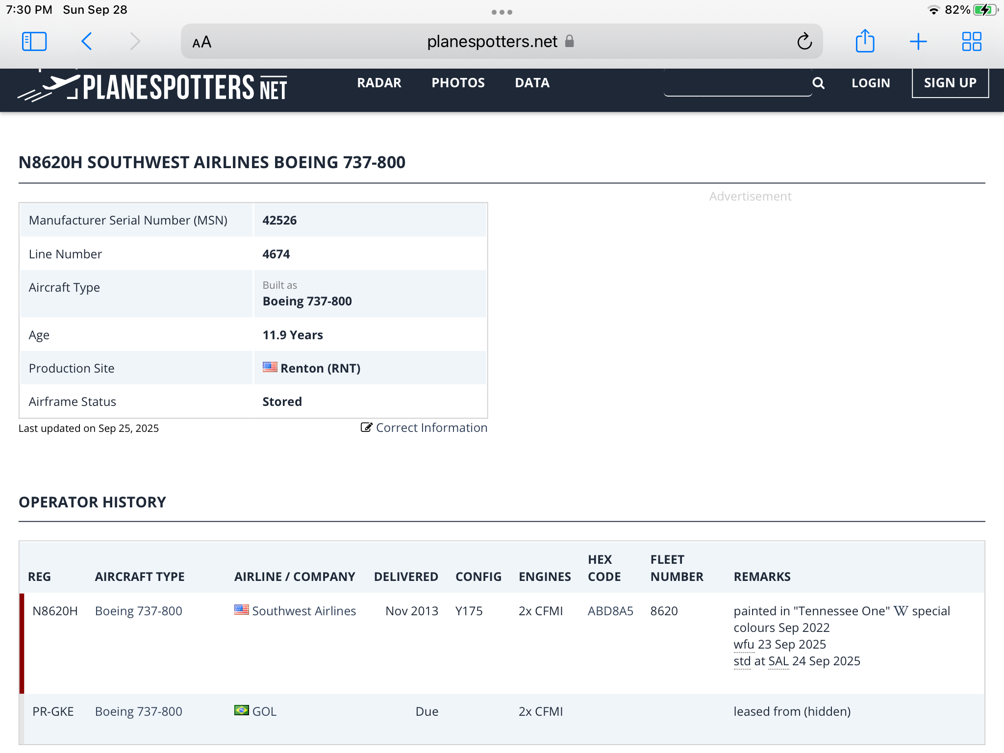Click the PR-GKE registration cell

click(53, 711)
